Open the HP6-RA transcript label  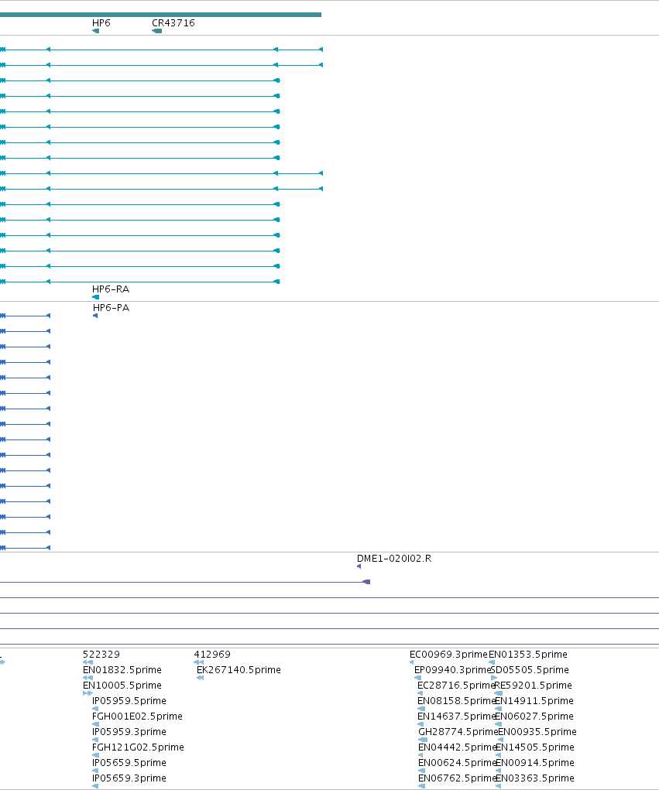(111, 289)
